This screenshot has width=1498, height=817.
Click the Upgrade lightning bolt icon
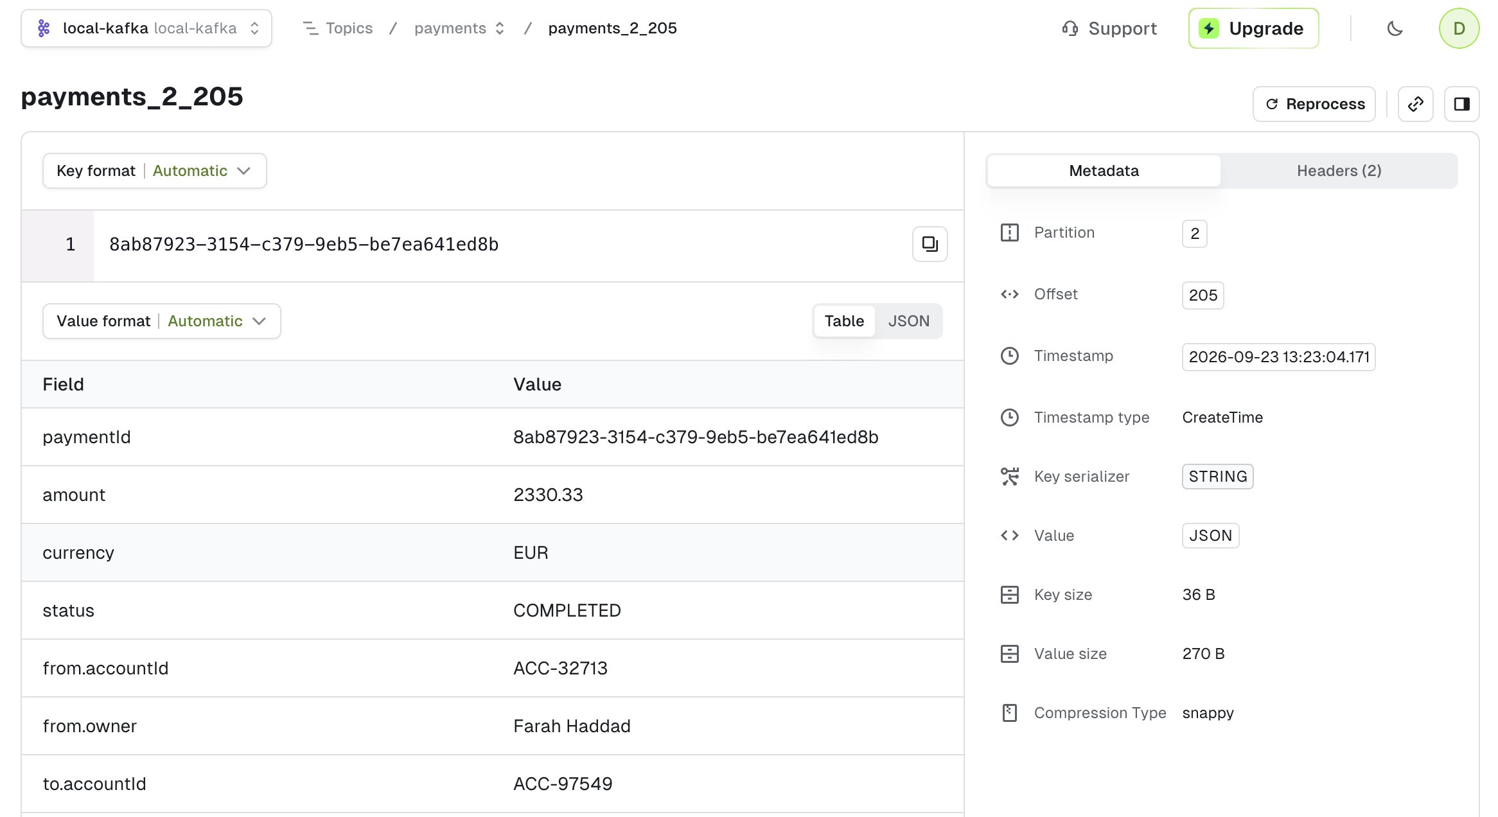[x=1209, y=28]
